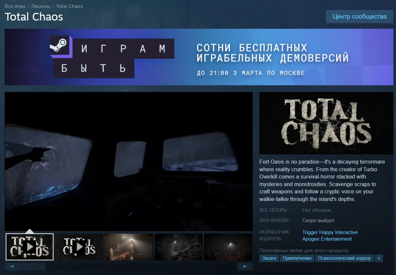Viewport: 396px width, 275px height.
Task: Open the 'Все игры' breadcrumb link
Action: (x=15, y=6)
